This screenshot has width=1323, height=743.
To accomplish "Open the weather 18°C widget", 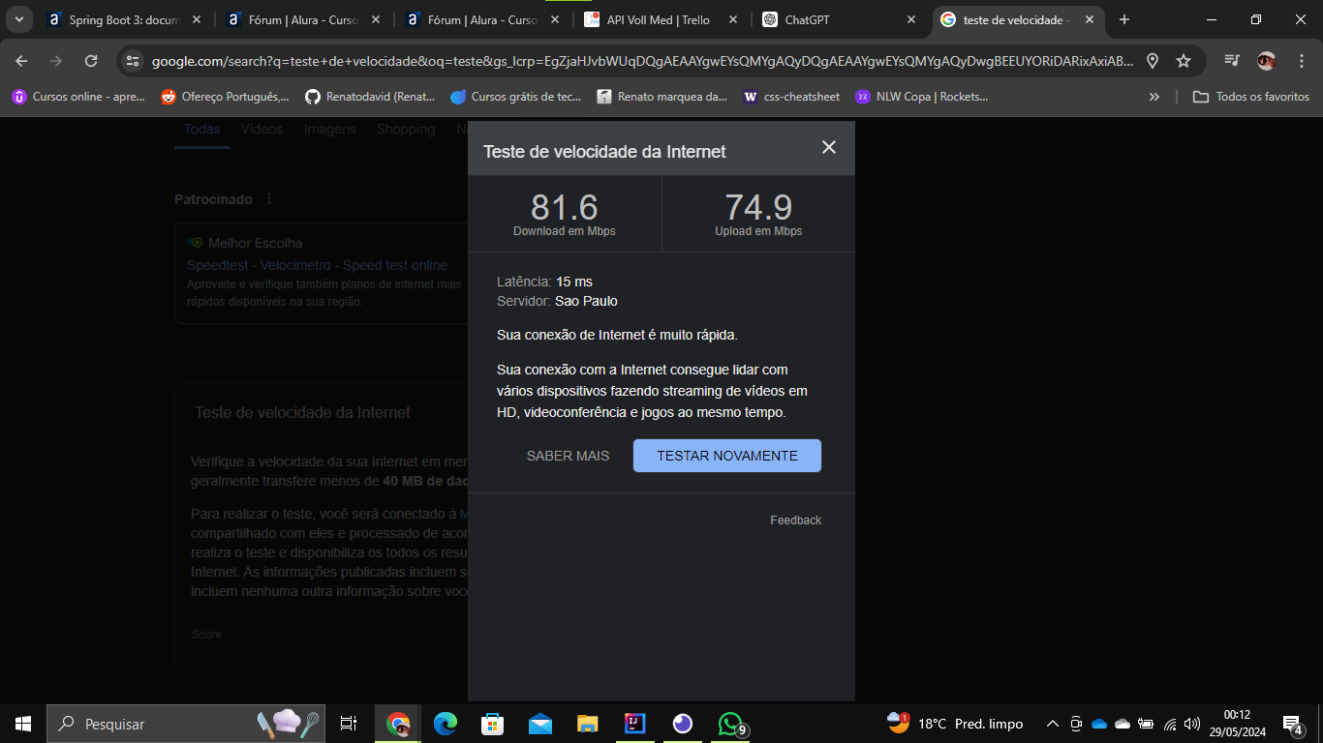I will pyautogui.click(x=954, y=724).
